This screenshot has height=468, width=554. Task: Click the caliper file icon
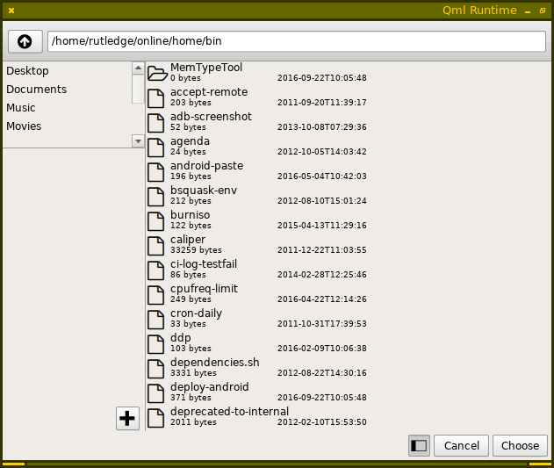(156, 245)
